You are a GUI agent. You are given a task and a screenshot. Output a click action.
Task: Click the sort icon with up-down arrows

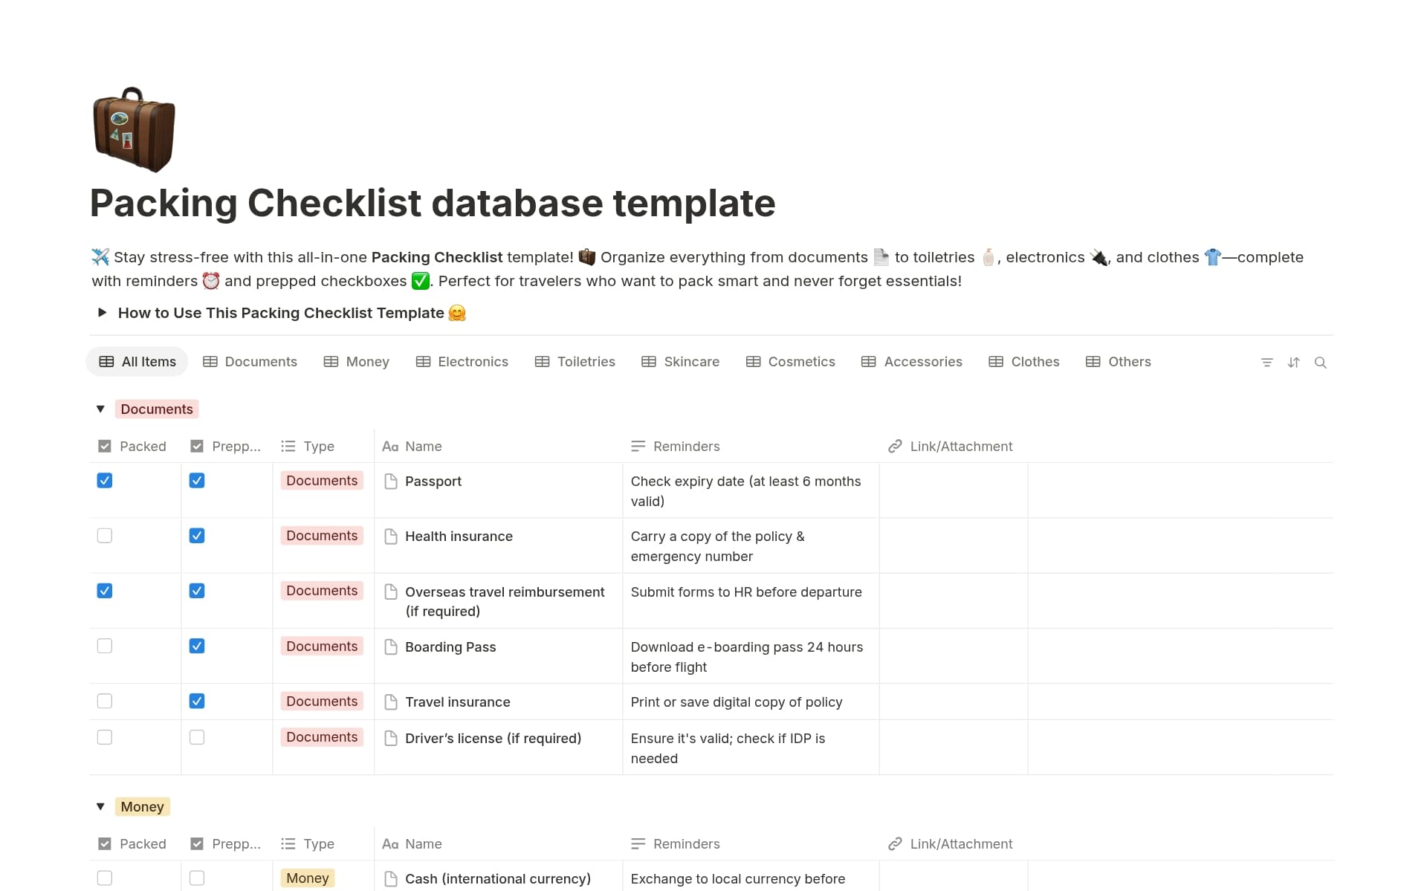point(1293,362)
